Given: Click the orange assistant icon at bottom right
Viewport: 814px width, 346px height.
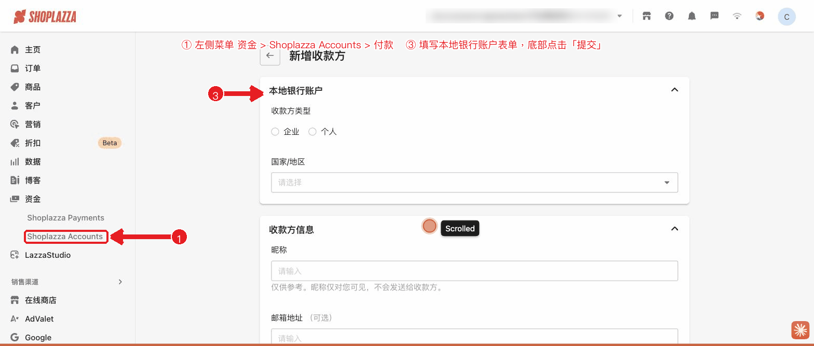Looking at the screenshot, I should [x=800, y=330].
